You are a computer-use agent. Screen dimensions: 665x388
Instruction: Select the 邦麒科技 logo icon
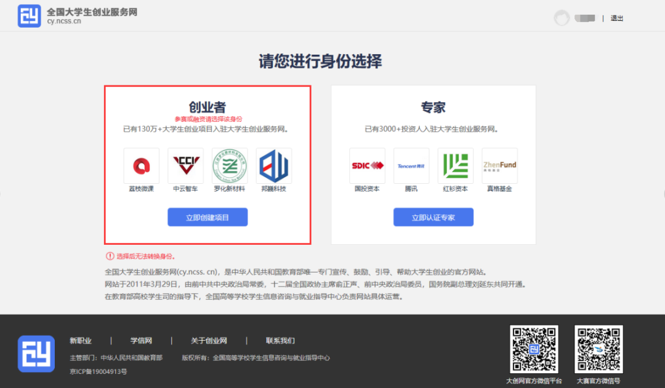[274, 164]
